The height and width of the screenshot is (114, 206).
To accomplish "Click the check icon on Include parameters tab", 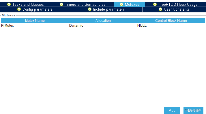I will [x=90, y=9].
